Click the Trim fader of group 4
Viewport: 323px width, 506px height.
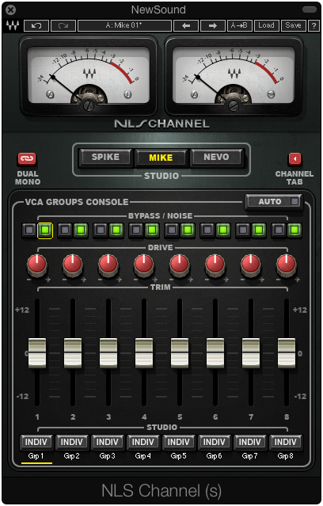pos(144,353)
